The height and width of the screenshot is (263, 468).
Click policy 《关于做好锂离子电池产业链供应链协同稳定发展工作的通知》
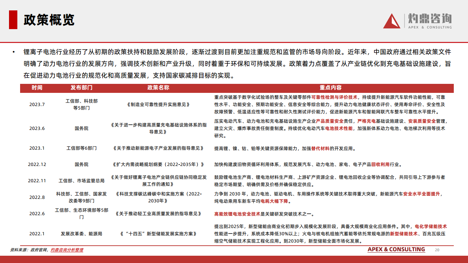(158, 181)
